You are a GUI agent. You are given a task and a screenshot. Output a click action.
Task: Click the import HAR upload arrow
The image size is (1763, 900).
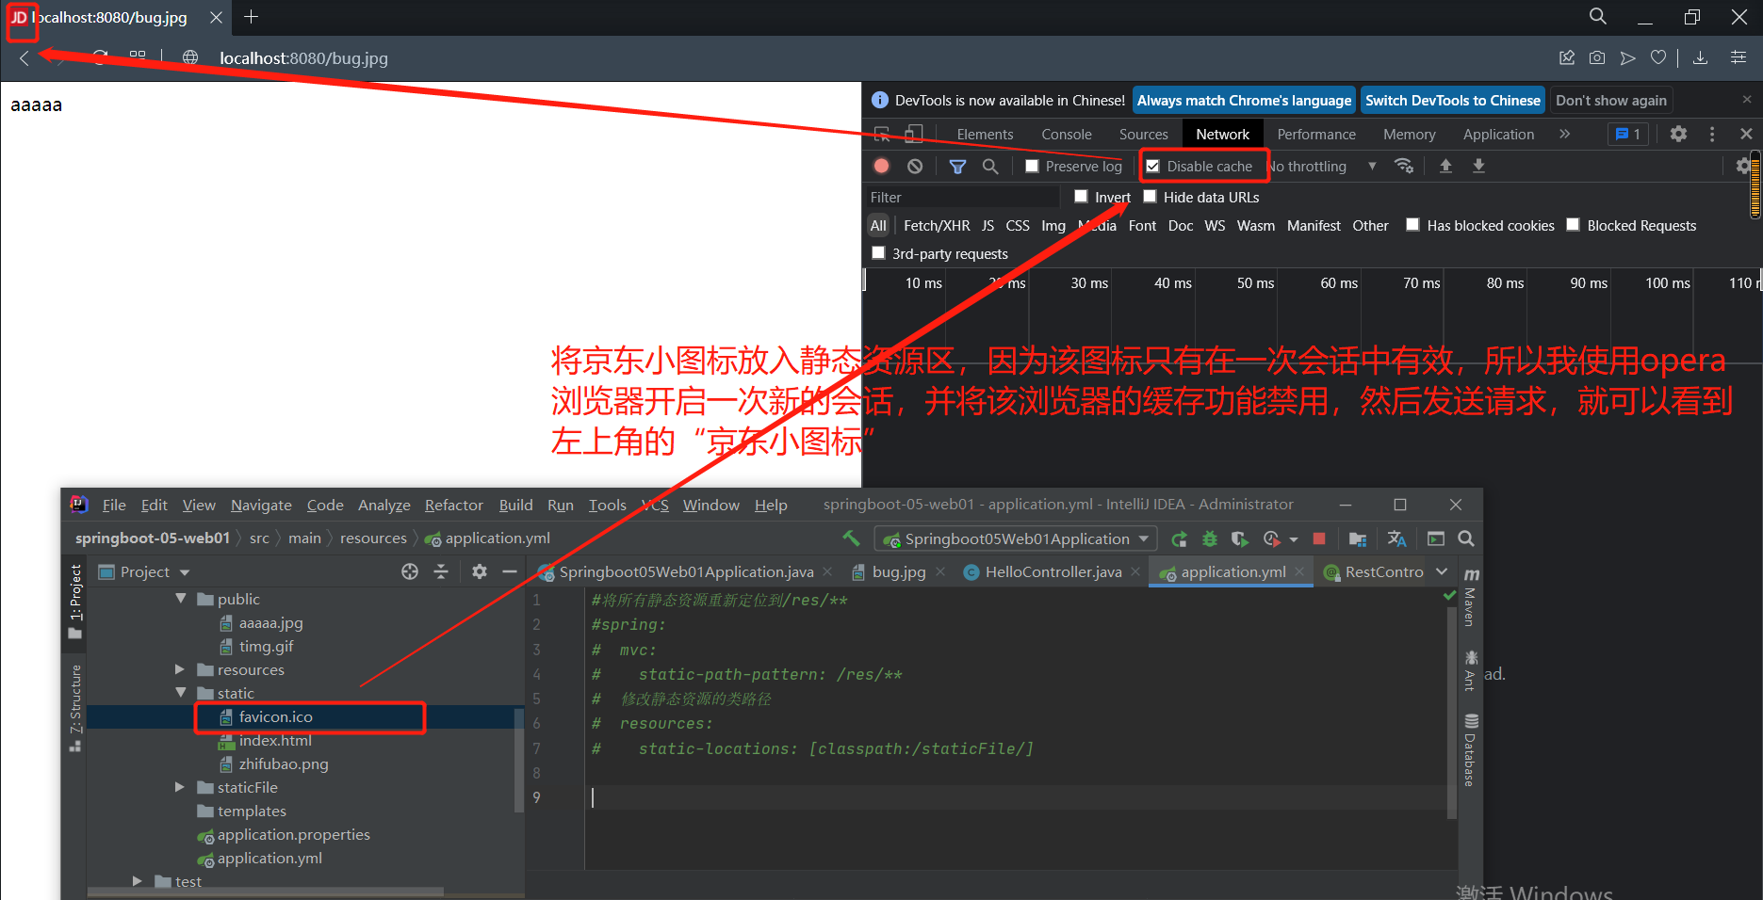[x=1445, y=166]
